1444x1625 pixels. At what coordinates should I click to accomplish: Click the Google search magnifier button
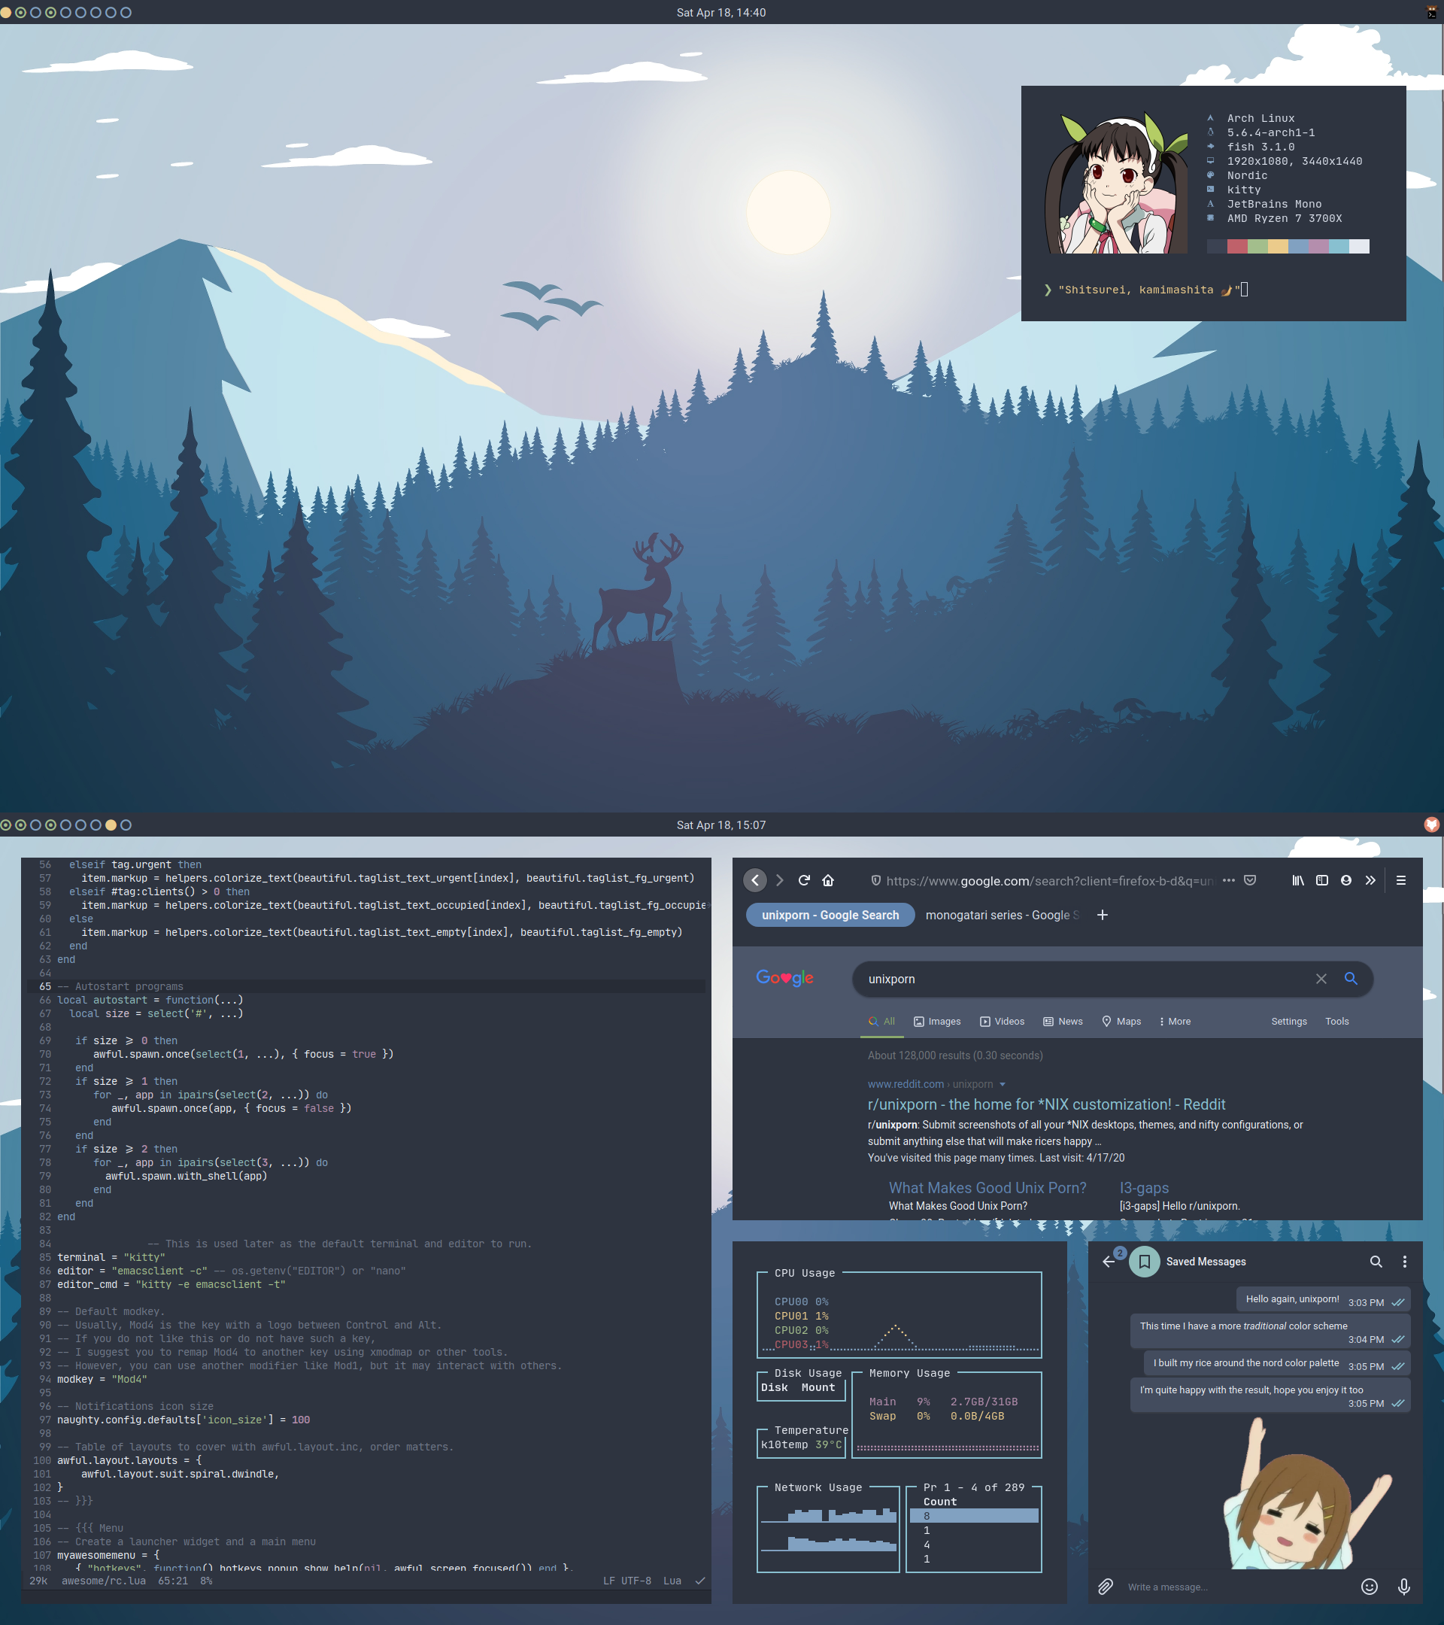pyautogui.click(x=1351, y=979)
